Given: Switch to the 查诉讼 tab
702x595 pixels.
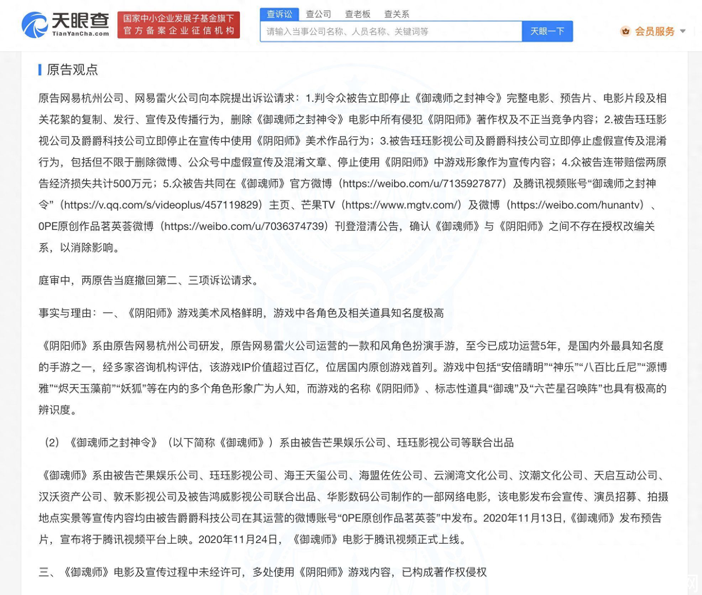Looking at the screenshot, I should pos(279,14).
